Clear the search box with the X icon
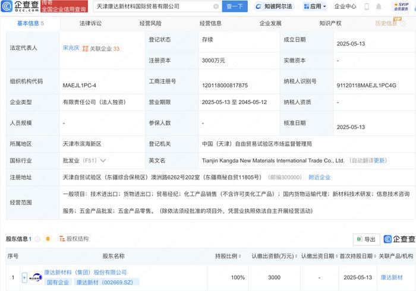This screenshot has height=291, width=416. coord(216,7)
